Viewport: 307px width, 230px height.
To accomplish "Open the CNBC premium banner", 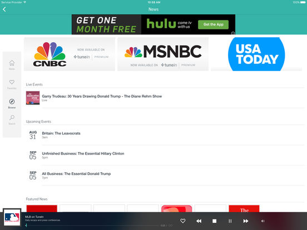I will [x=70, y=54].
